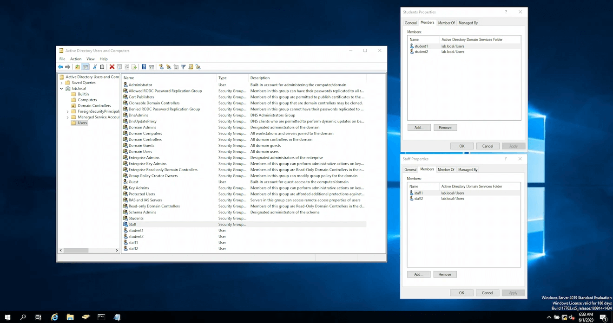613x323 pixels.
Task: Open the Help menu
Action: (x=104, y=59)
